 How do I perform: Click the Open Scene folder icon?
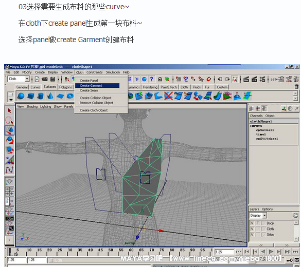(45, 79)
